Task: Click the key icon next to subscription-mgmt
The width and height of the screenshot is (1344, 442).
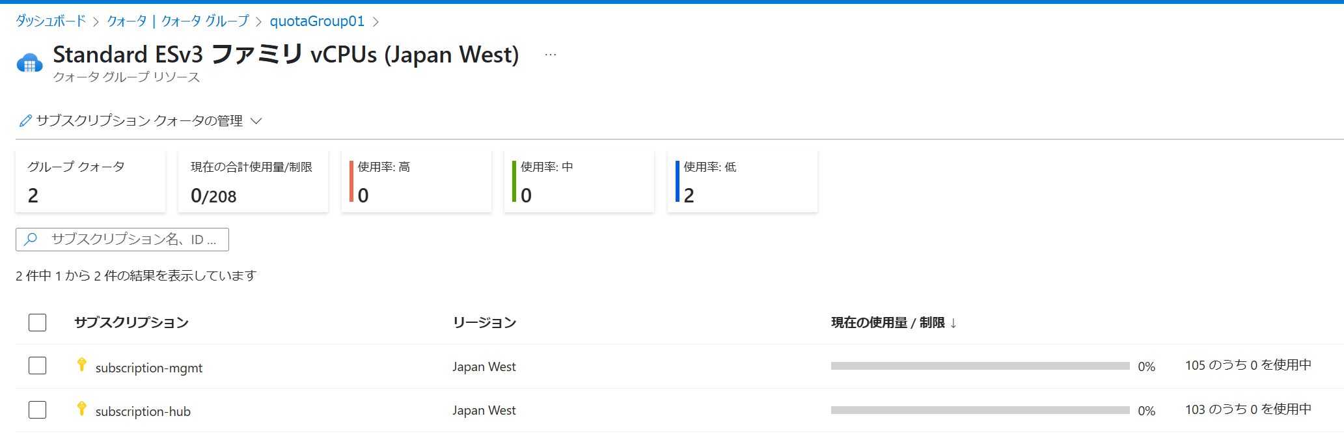Action: [81, 365]
